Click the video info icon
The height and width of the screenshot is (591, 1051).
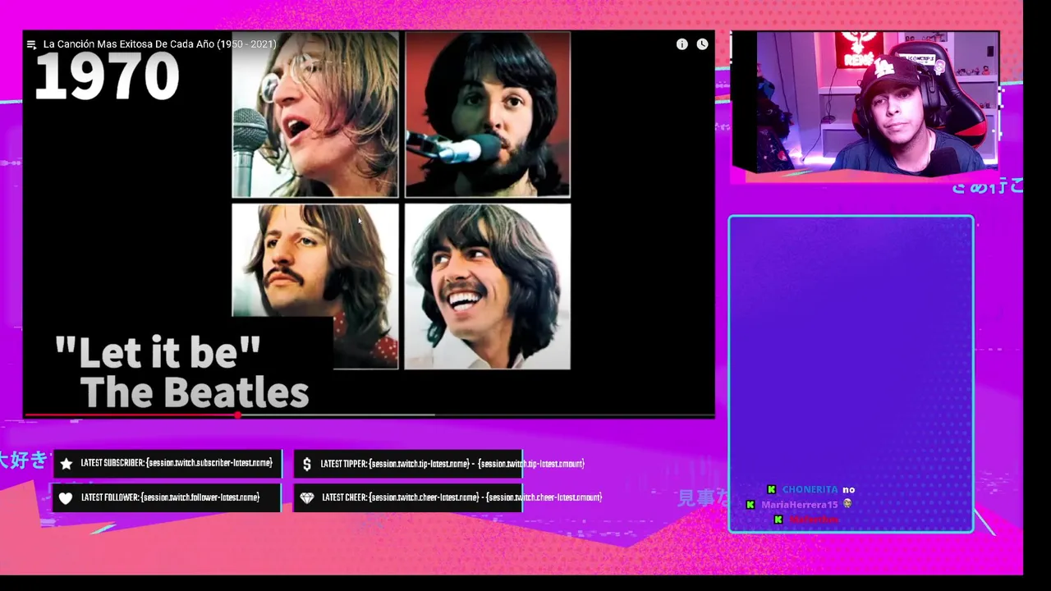tap(682, 44)
